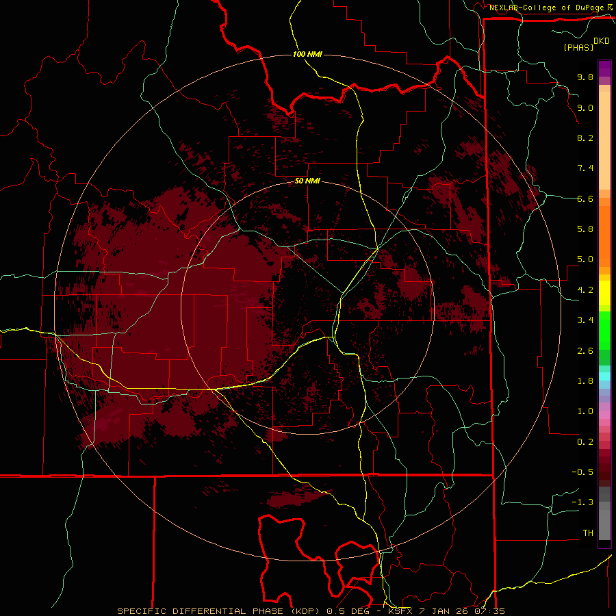Pick the purple swatch atop the color bar
Image resolution: width=616 pixels, height=616 pixels.
[604, 68]
